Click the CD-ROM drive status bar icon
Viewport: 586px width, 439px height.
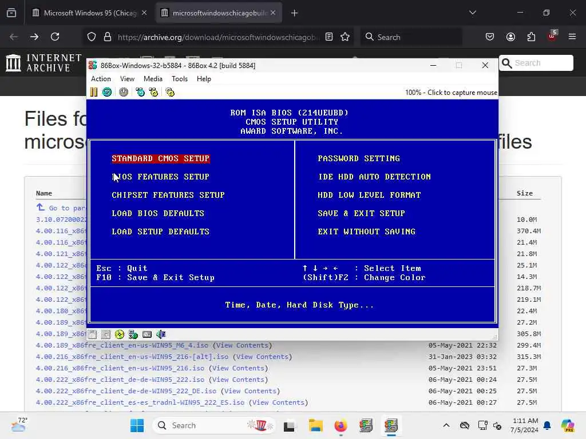click(x=120, y=334)
